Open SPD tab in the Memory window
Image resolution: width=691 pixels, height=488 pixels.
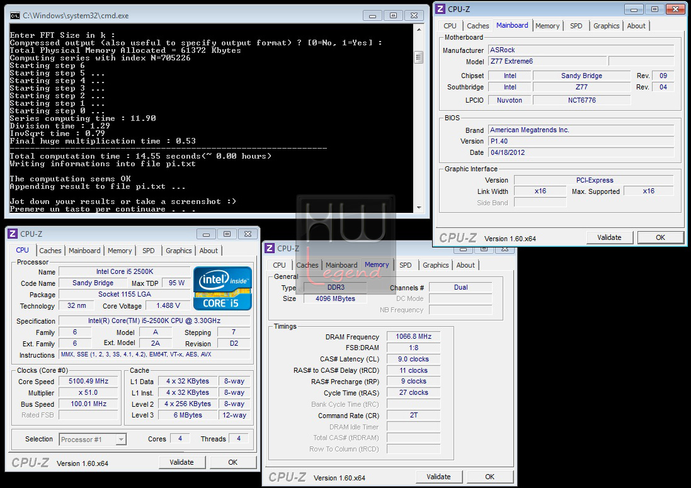(x=406, y=265)
